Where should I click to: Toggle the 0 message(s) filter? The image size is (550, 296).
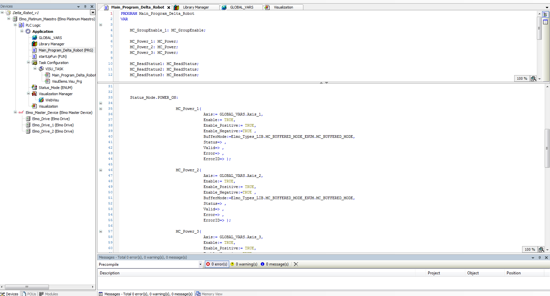pyautogui.click(x=275, y=264)
